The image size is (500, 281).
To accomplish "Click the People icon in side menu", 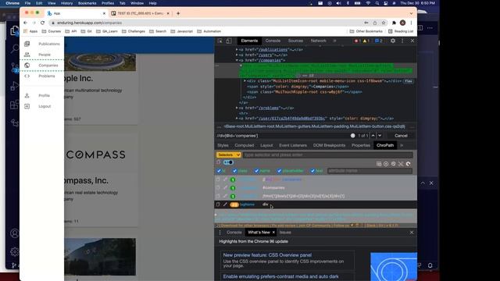I will point(27,55).
